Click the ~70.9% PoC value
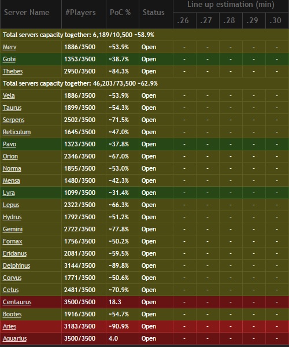 click(x=118, y=290)
